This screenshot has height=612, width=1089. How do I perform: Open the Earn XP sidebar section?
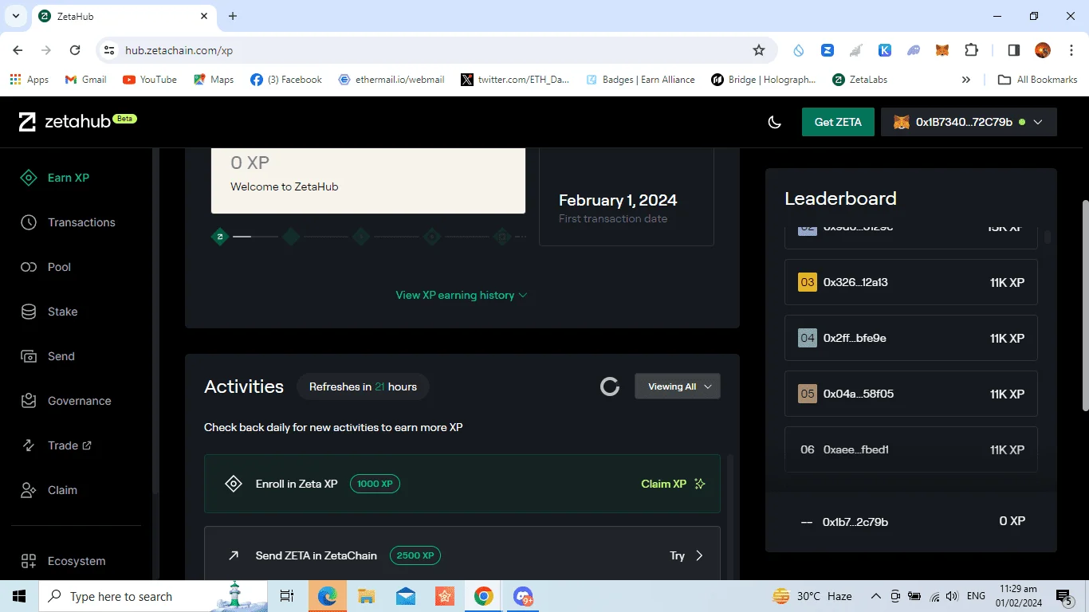pos(69,178)
